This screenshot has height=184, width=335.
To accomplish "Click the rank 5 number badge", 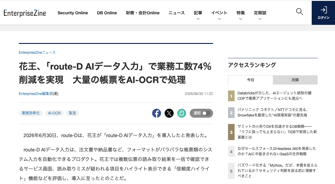I will point(231,171).
